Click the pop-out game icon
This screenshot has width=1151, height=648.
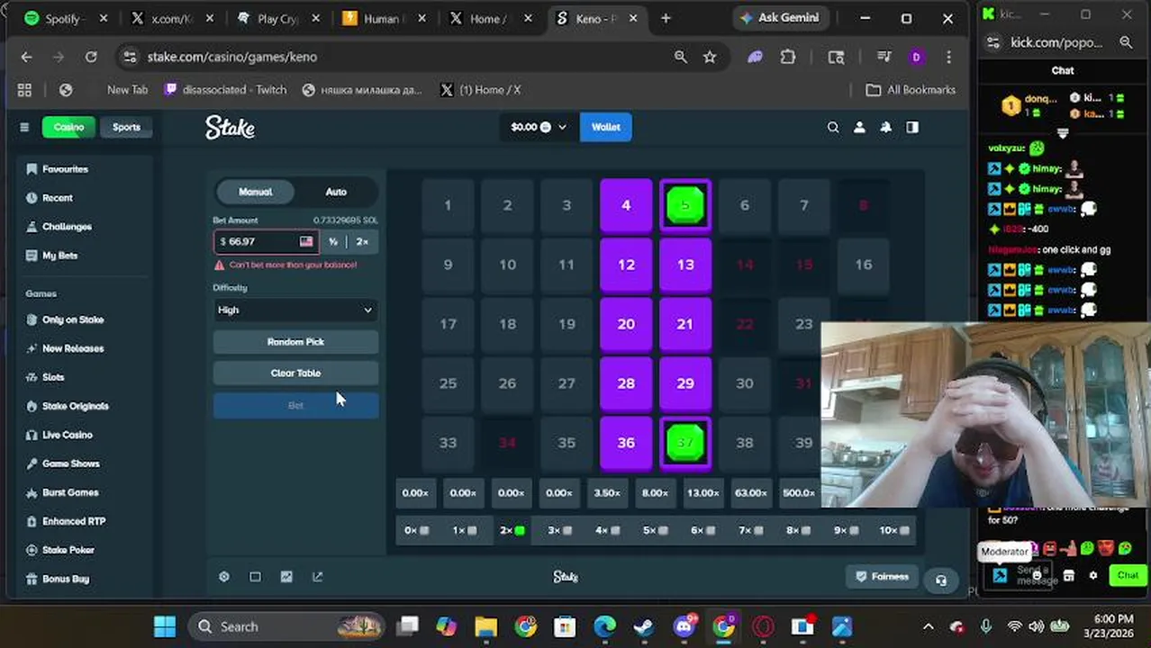pos(317,577)
